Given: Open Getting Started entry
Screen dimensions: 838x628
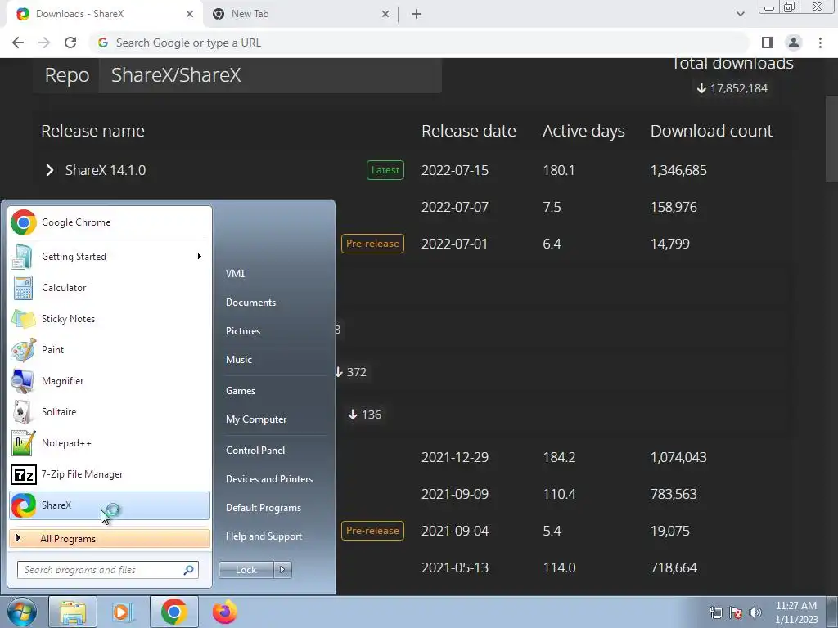Looking at the screenshot, I should tap(109, 257).
